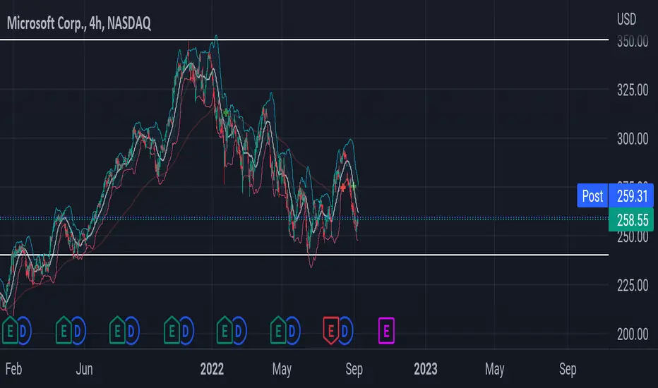Click the fourth dividend D icon from left
Image resolution: width=658 pixels, height=388 pixels.
point(186,331)
